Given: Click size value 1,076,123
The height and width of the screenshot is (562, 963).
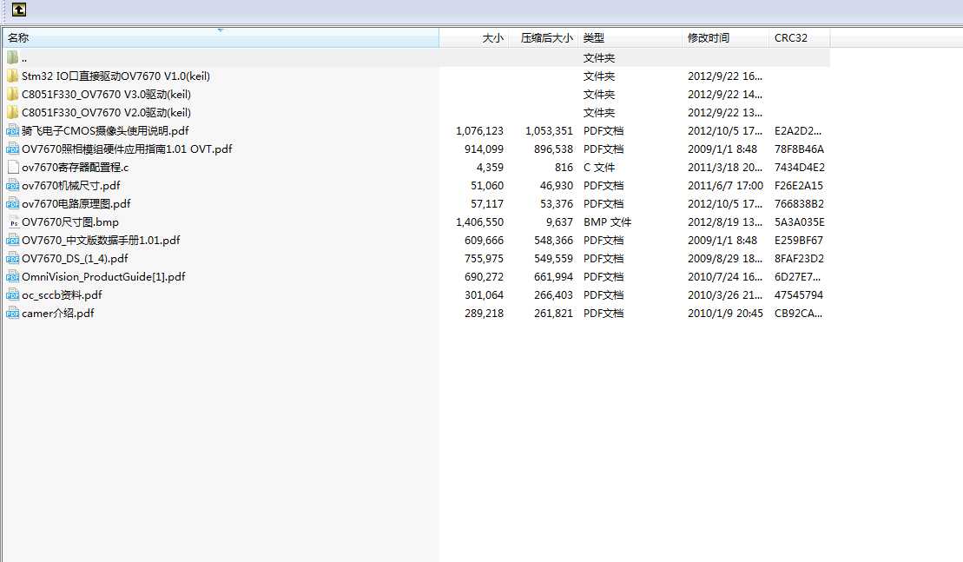Looking at the screenshot, I should [479, 131].
